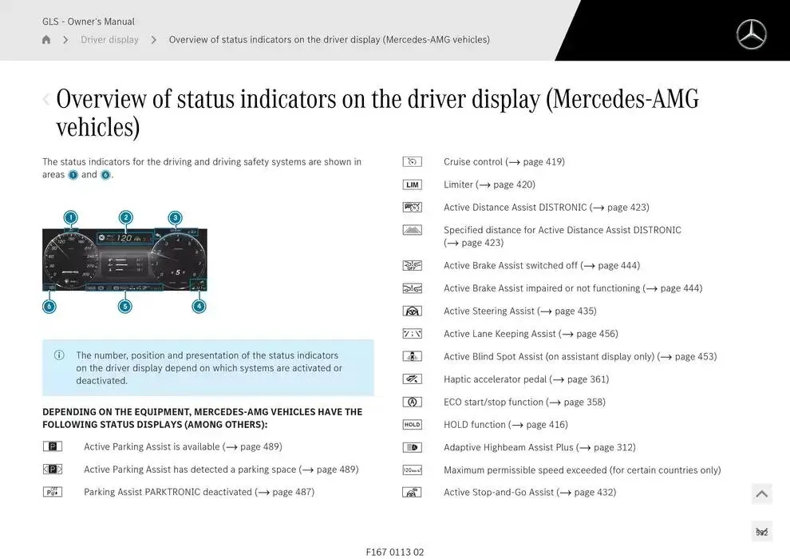Screen dimensions: 790x559
Task: Open Active Steering Assist page 435 link
Action: (x=567, y=311)
